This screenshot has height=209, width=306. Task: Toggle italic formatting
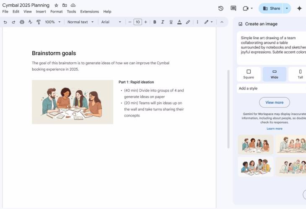tap(163, 22)
